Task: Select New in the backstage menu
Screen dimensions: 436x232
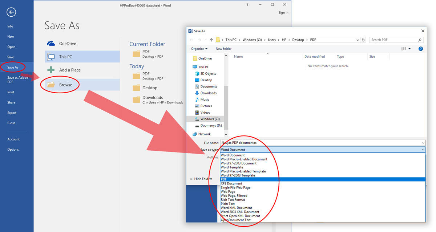Action: coord(11,36)
